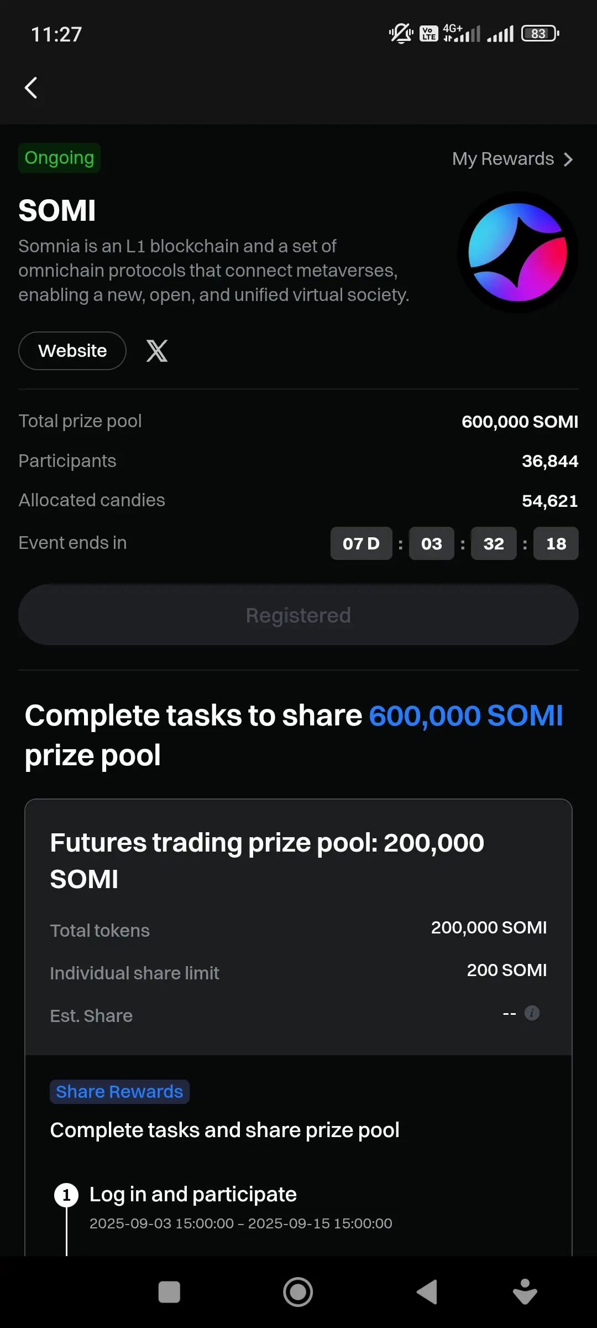This screenshot has width=597, height=1328.
Task: Select the Share Rewards tag
Action: click(119, 1092)
